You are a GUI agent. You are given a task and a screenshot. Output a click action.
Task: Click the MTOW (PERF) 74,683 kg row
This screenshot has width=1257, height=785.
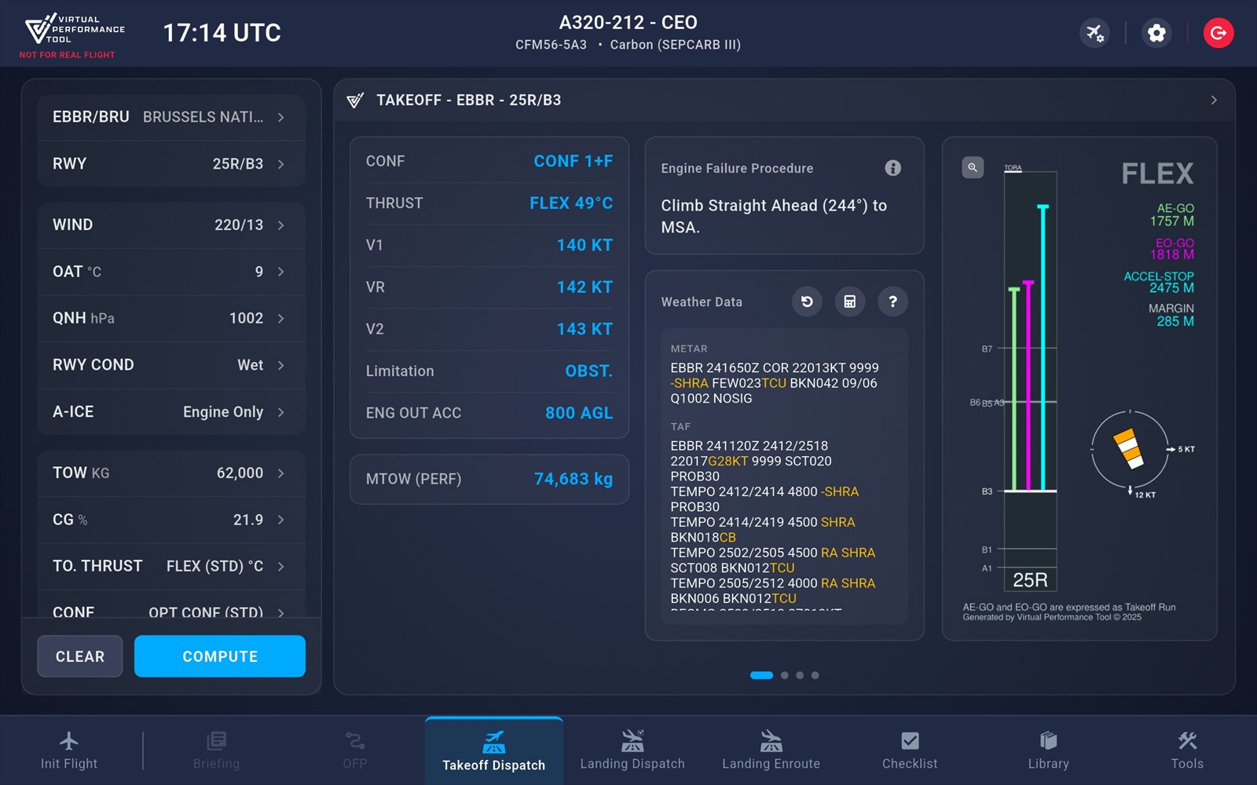click(489, 479)
